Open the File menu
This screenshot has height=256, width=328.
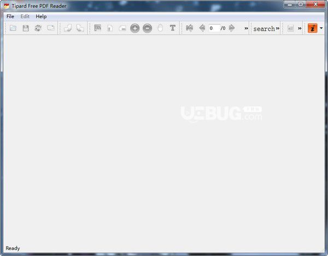point(10,16)
